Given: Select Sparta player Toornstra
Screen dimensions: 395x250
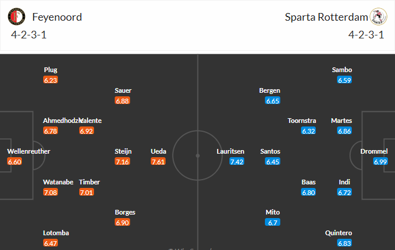Looking at the screenshot, I should pos(302,121).
